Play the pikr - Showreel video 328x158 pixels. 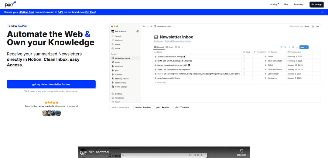point(164,152)
